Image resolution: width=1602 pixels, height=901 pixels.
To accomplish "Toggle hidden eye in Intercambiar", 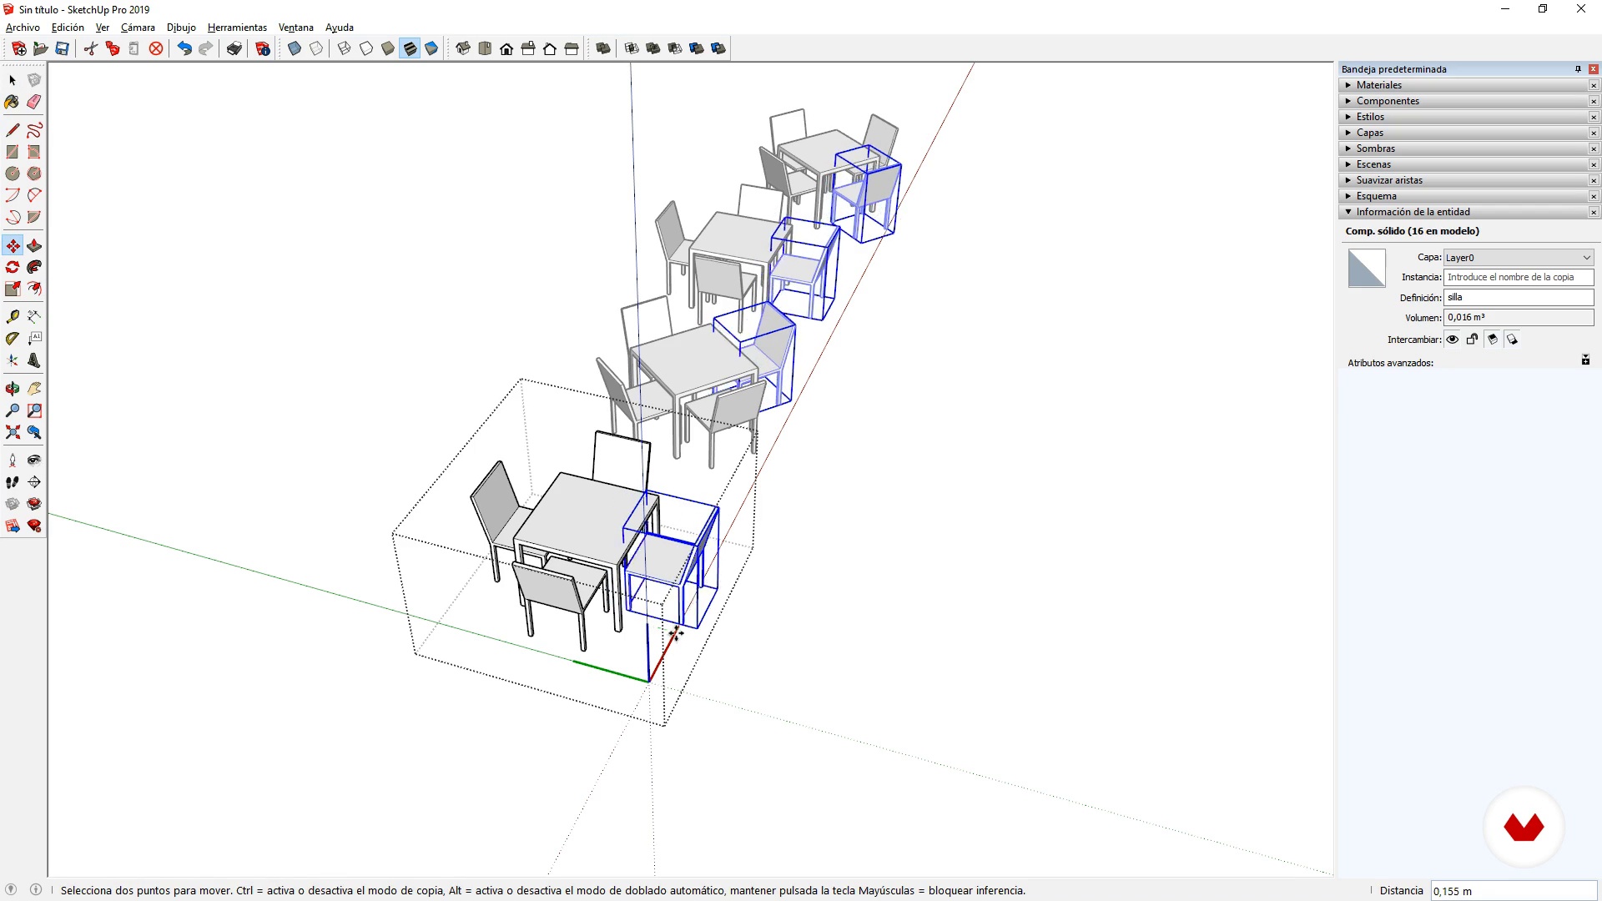I will (1453, 340).
